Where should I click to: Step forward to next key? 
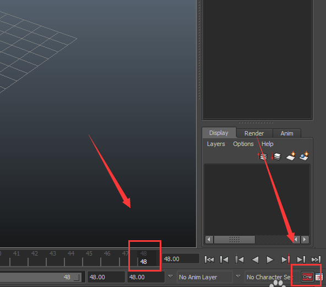pyautogui.click(x=286, y=259)
